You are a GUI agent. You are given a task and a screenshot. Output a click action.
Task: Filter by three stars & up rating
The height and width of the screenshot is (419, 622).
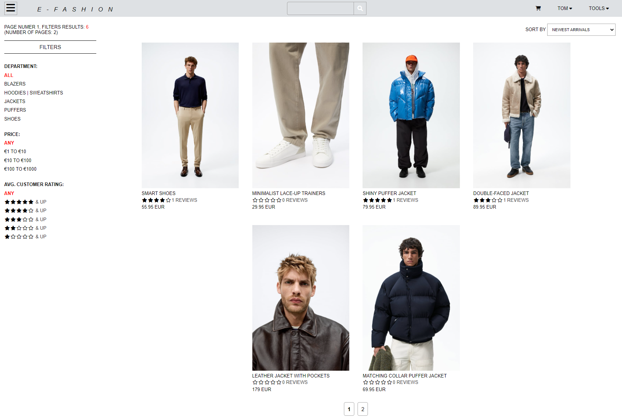pos(25,219)
